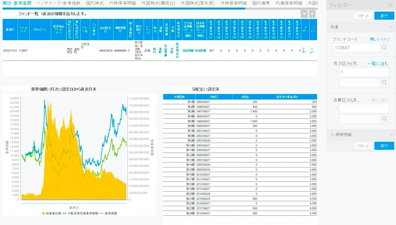Click the top リセット button

[363, 16]
